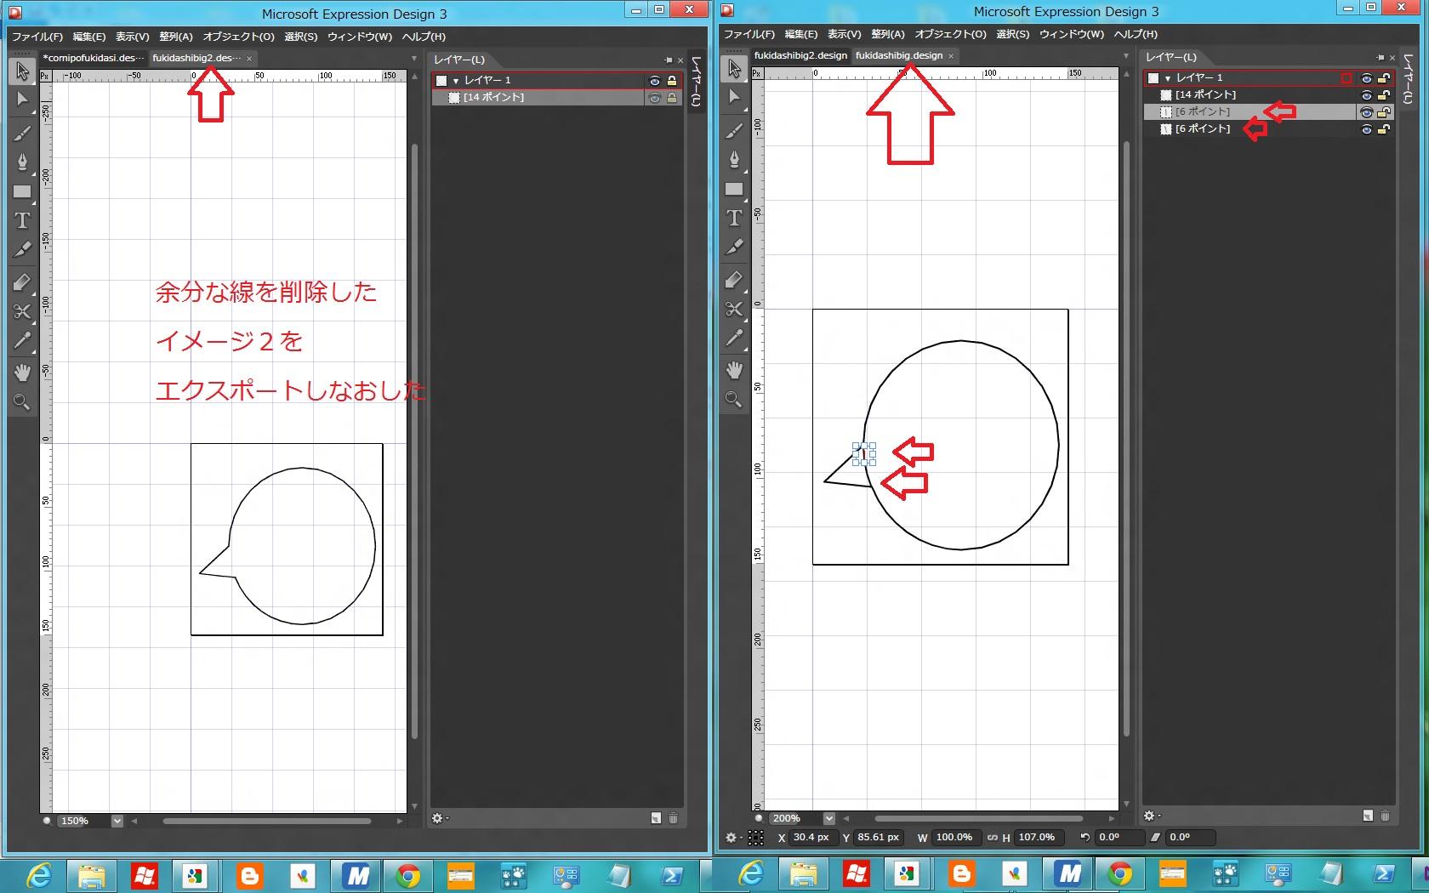The height and width of the screenshot is (893, 1429).
Task: Click the new layer icon in right window
Action: click(1368, 816)
